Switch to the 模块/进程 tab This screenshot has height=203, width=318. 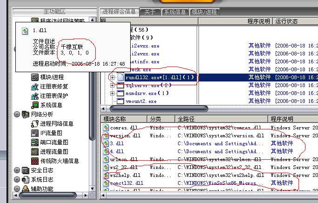tap(205, 12)
